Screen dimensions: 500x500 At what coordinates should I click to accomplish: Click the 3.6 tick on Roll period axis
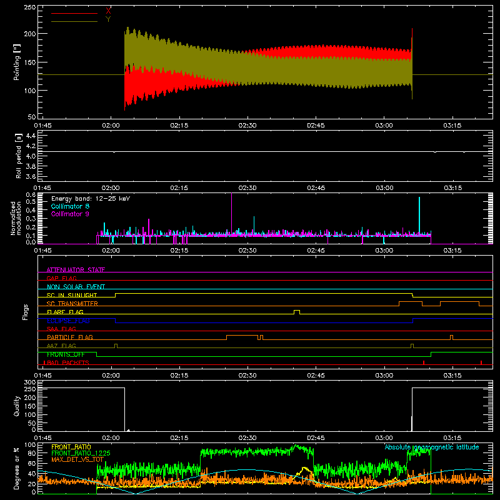(x=31, y=176)
